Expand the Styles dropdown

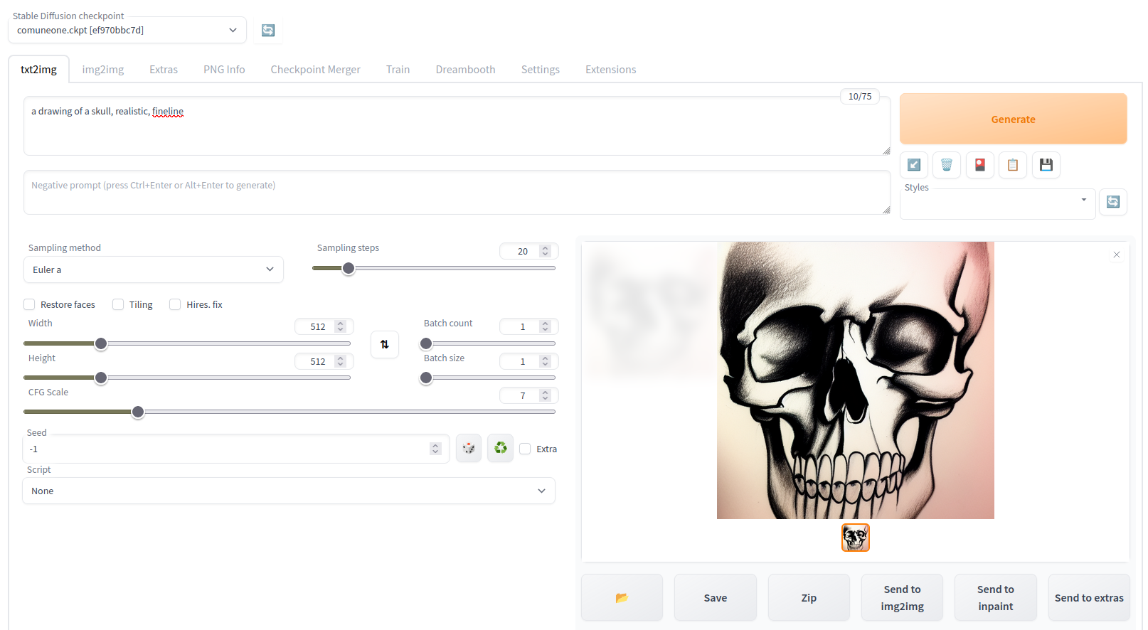[x=997, y=204]
